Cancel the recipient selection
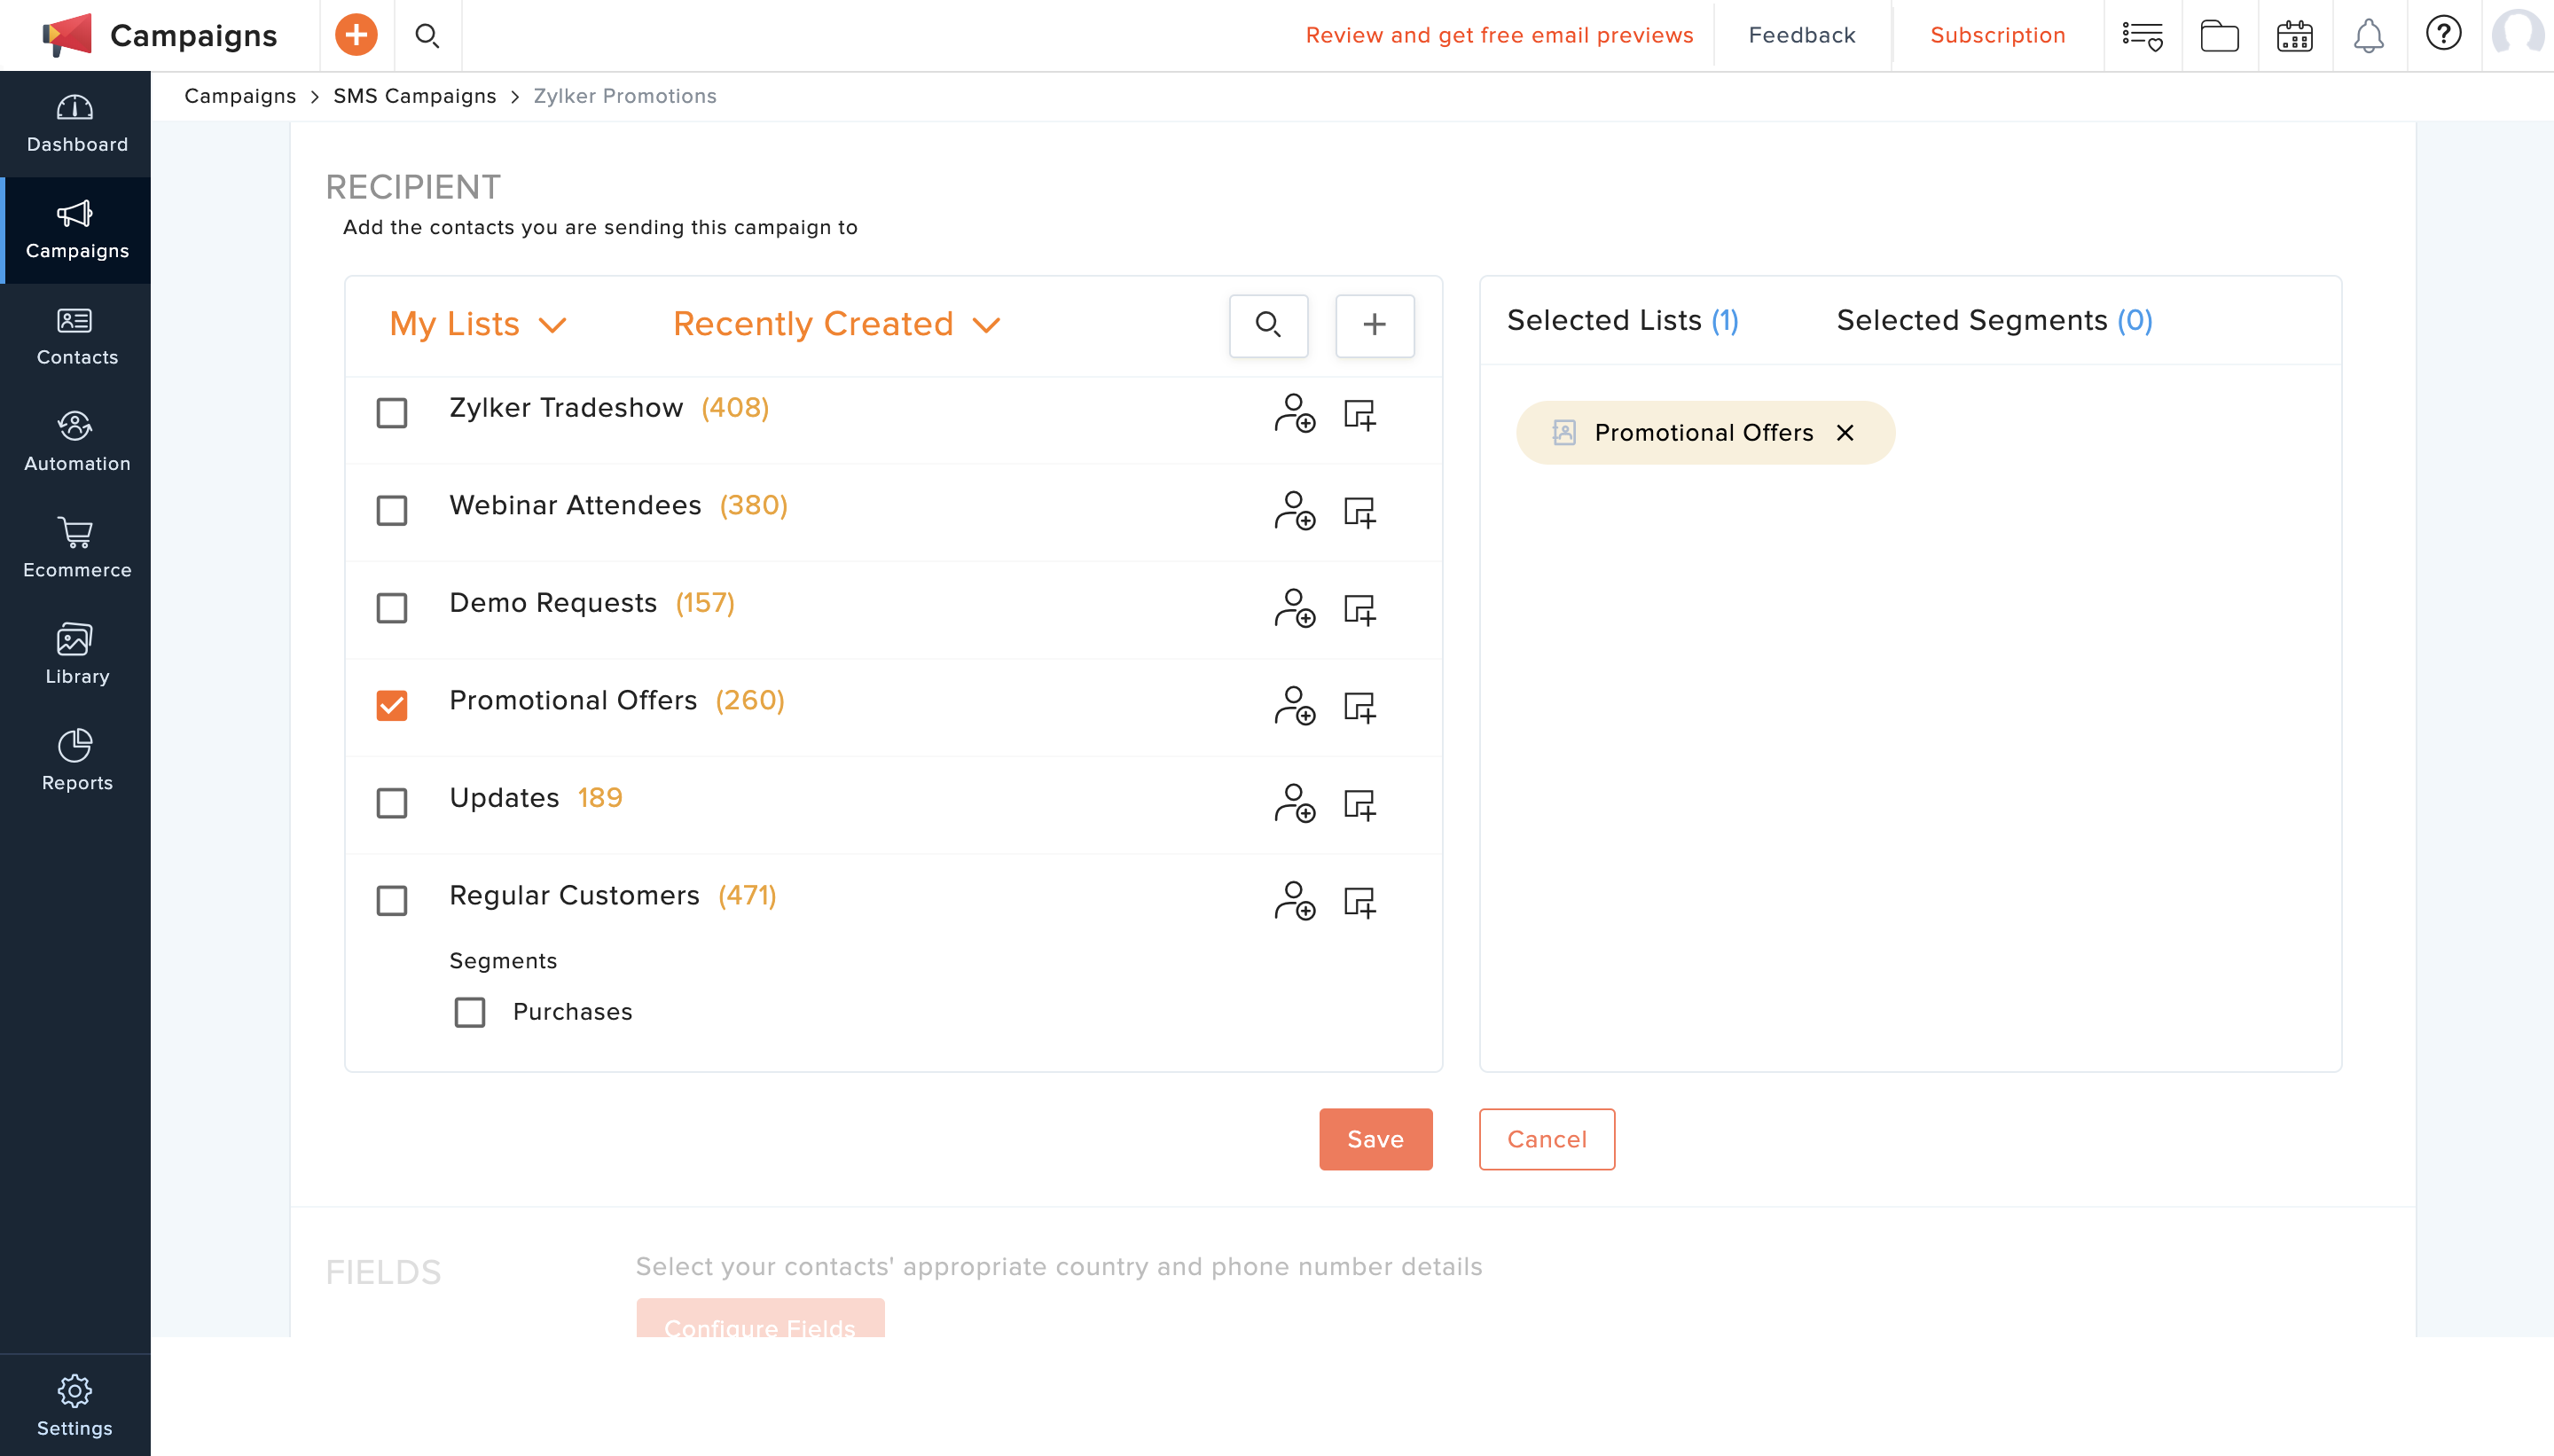This screenshot has width=2554, height=1456. click(1546, 1139)
